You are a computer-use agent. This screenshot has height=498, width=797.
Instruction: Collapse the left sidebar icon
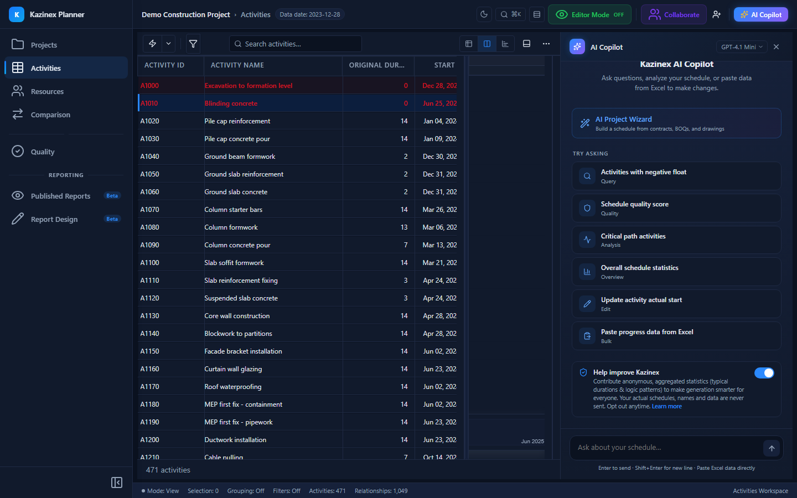click(x=117, y=483)
